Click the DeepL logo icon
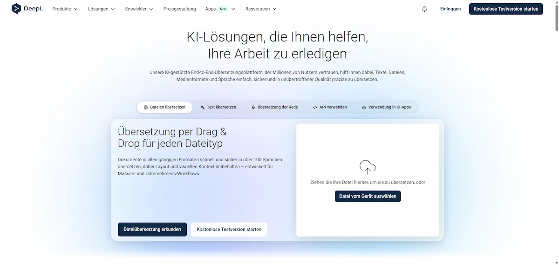 point(16,9)
